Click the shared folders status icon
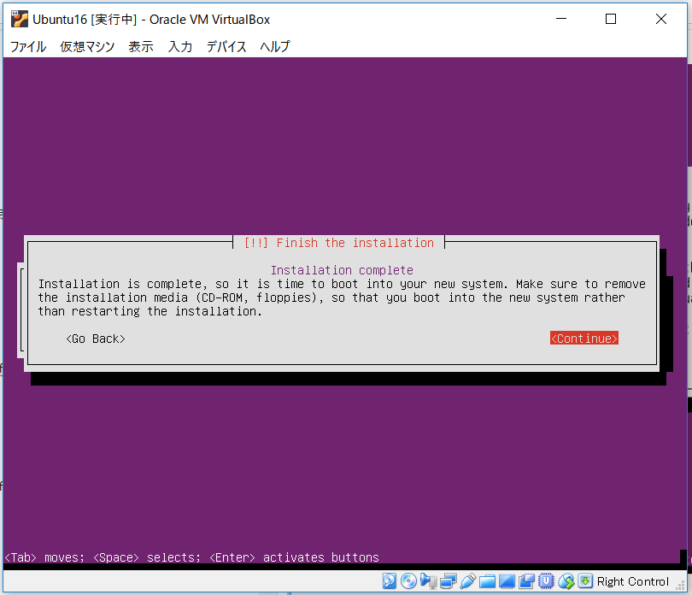 point(487,580)
